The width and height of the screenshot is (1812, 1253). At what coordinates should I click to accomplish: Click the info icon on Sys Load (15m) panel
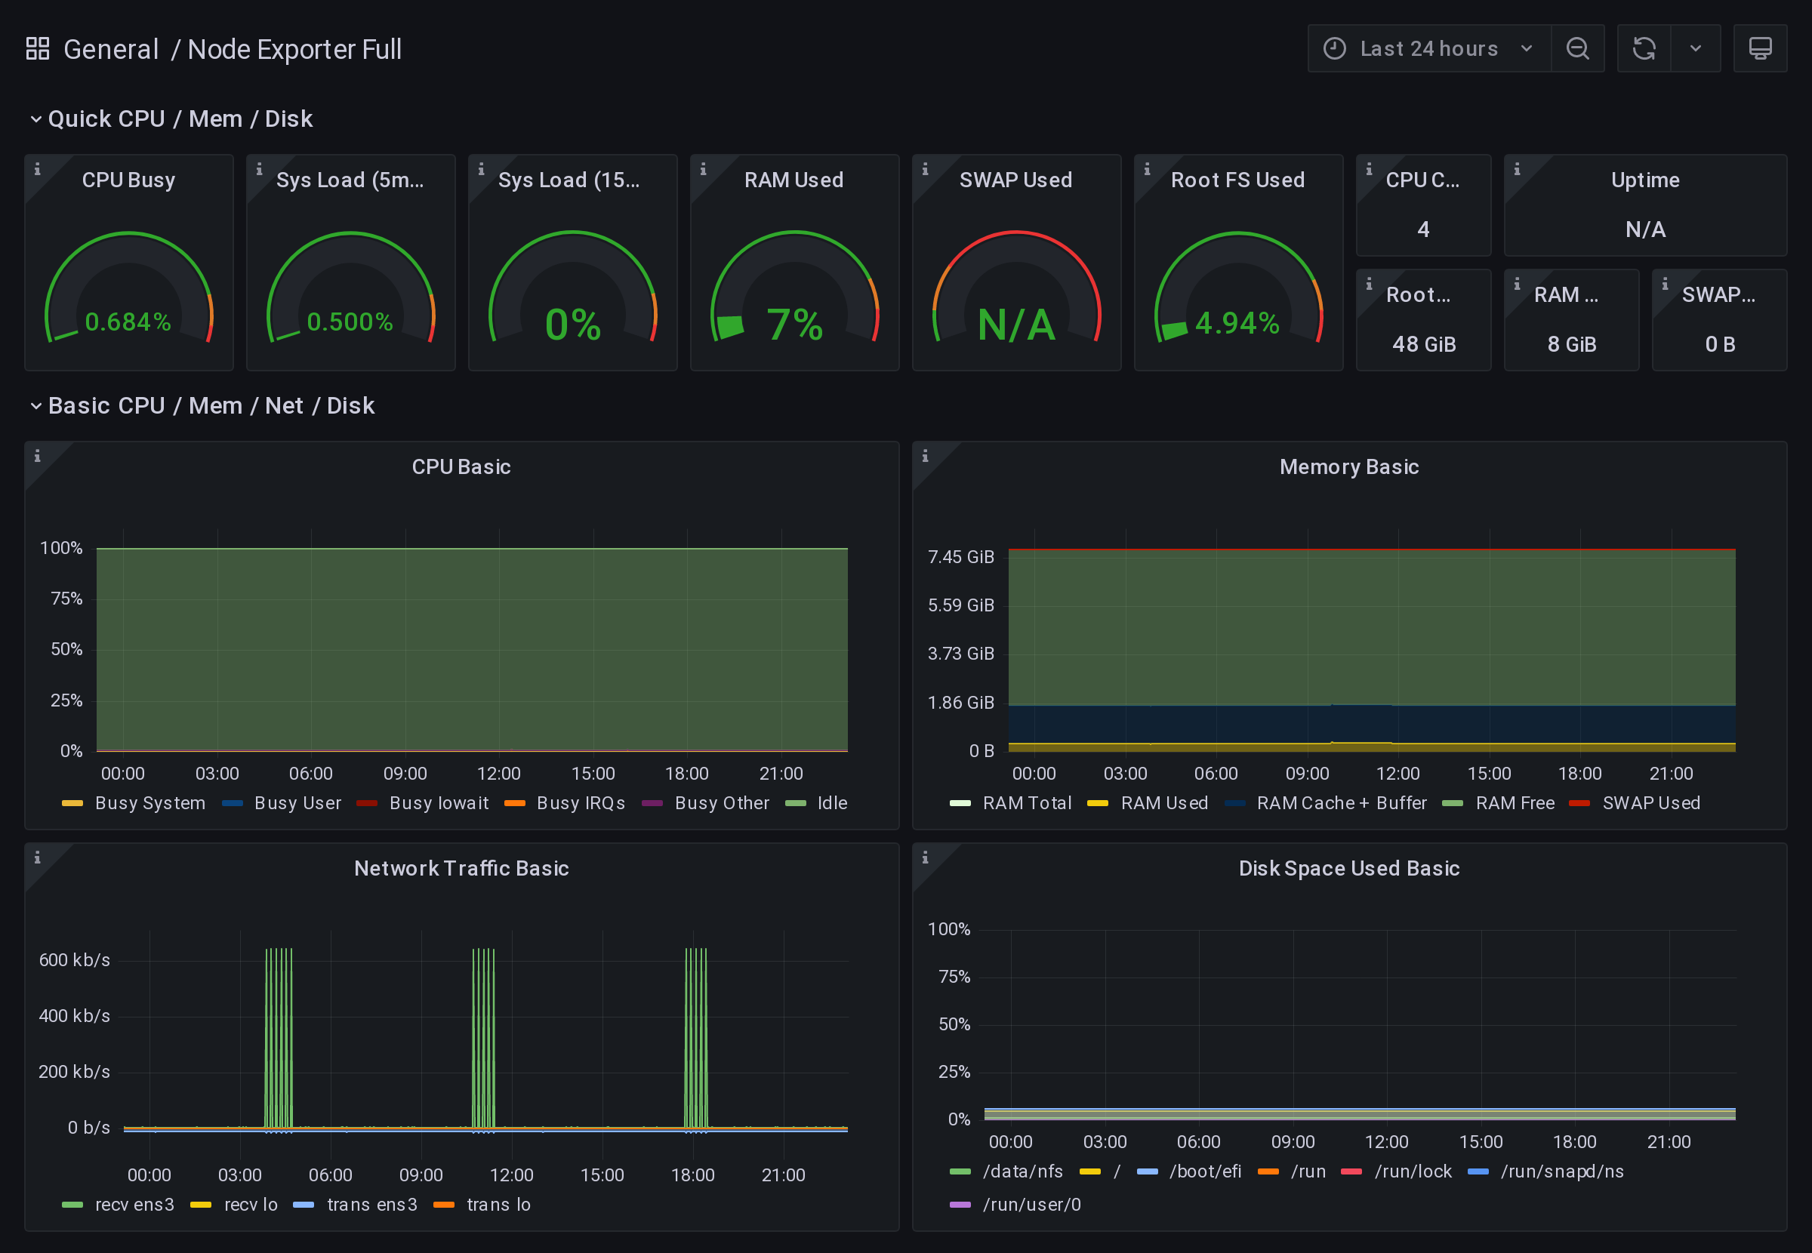point(481,169)
